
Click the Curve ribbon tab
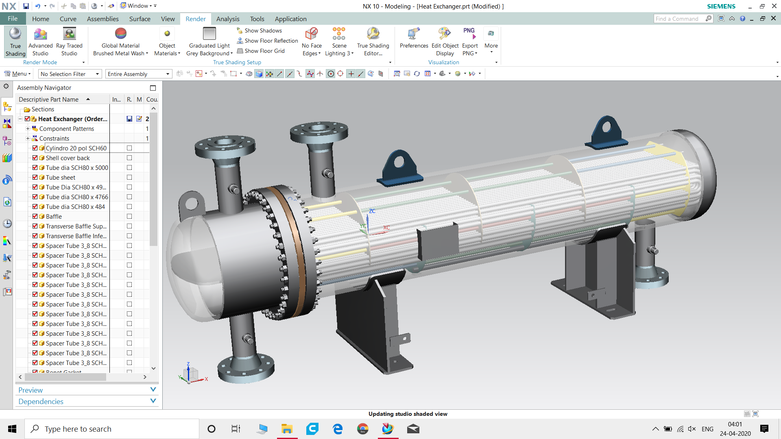pyautogui.click(x=68, y=19)
